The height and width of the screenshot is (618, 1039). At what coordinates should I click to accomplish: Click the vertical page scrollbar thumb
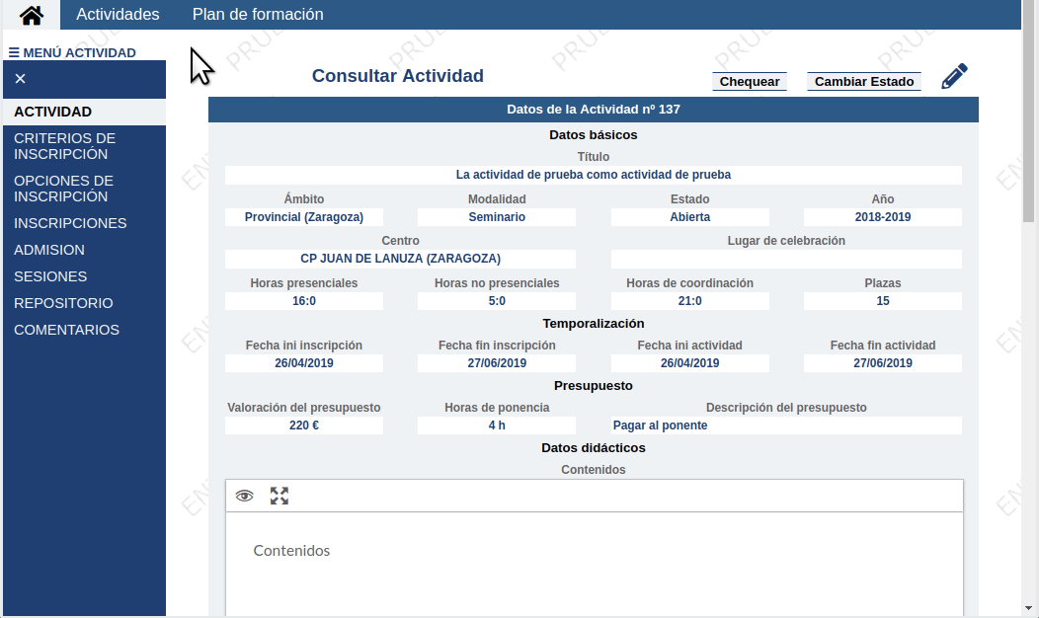point(1028,112)
